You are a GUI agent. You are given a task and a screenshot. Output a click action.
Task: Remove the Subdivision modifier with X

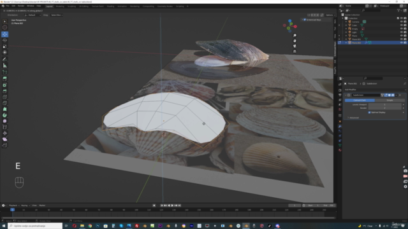[400, 95]
